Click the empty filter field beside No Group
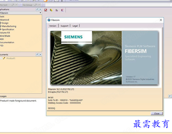 pyautogui.click(x=108, y=5)
